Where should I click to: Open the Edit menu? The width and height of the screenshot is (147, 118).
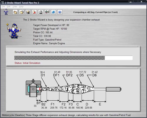tap(9, 7)
